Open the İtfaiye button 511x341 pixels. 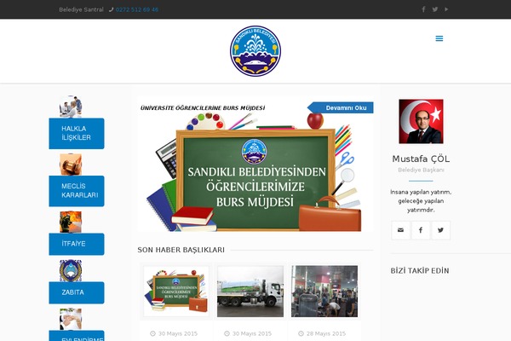(77, 244)
